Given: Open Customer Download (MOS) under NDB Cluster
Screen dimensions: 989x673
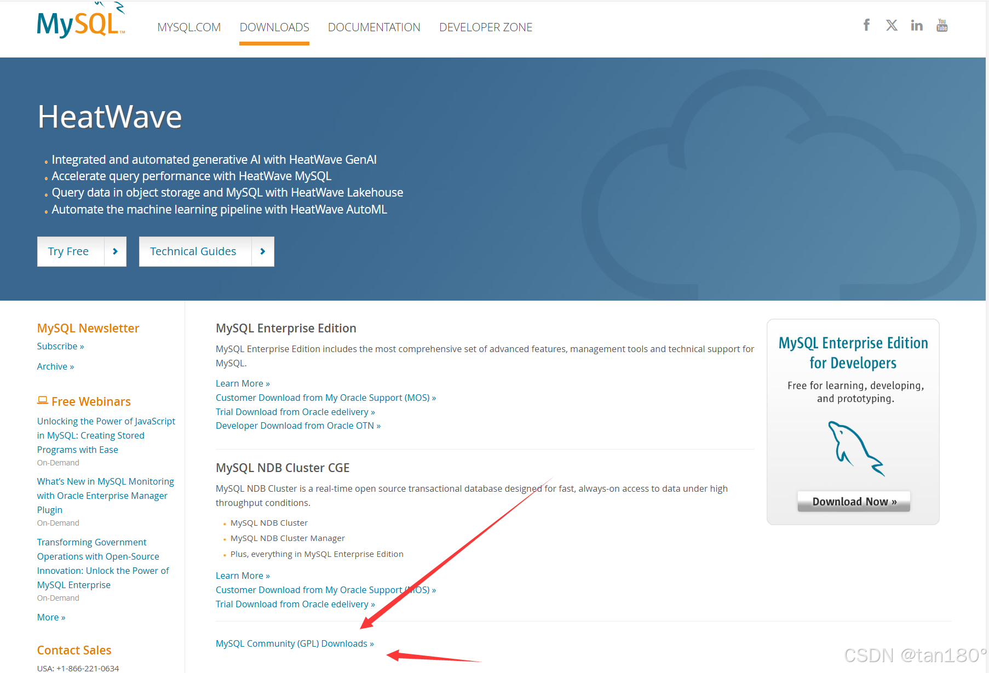Looking at the screenshot, I should click(x=326, y=590).
